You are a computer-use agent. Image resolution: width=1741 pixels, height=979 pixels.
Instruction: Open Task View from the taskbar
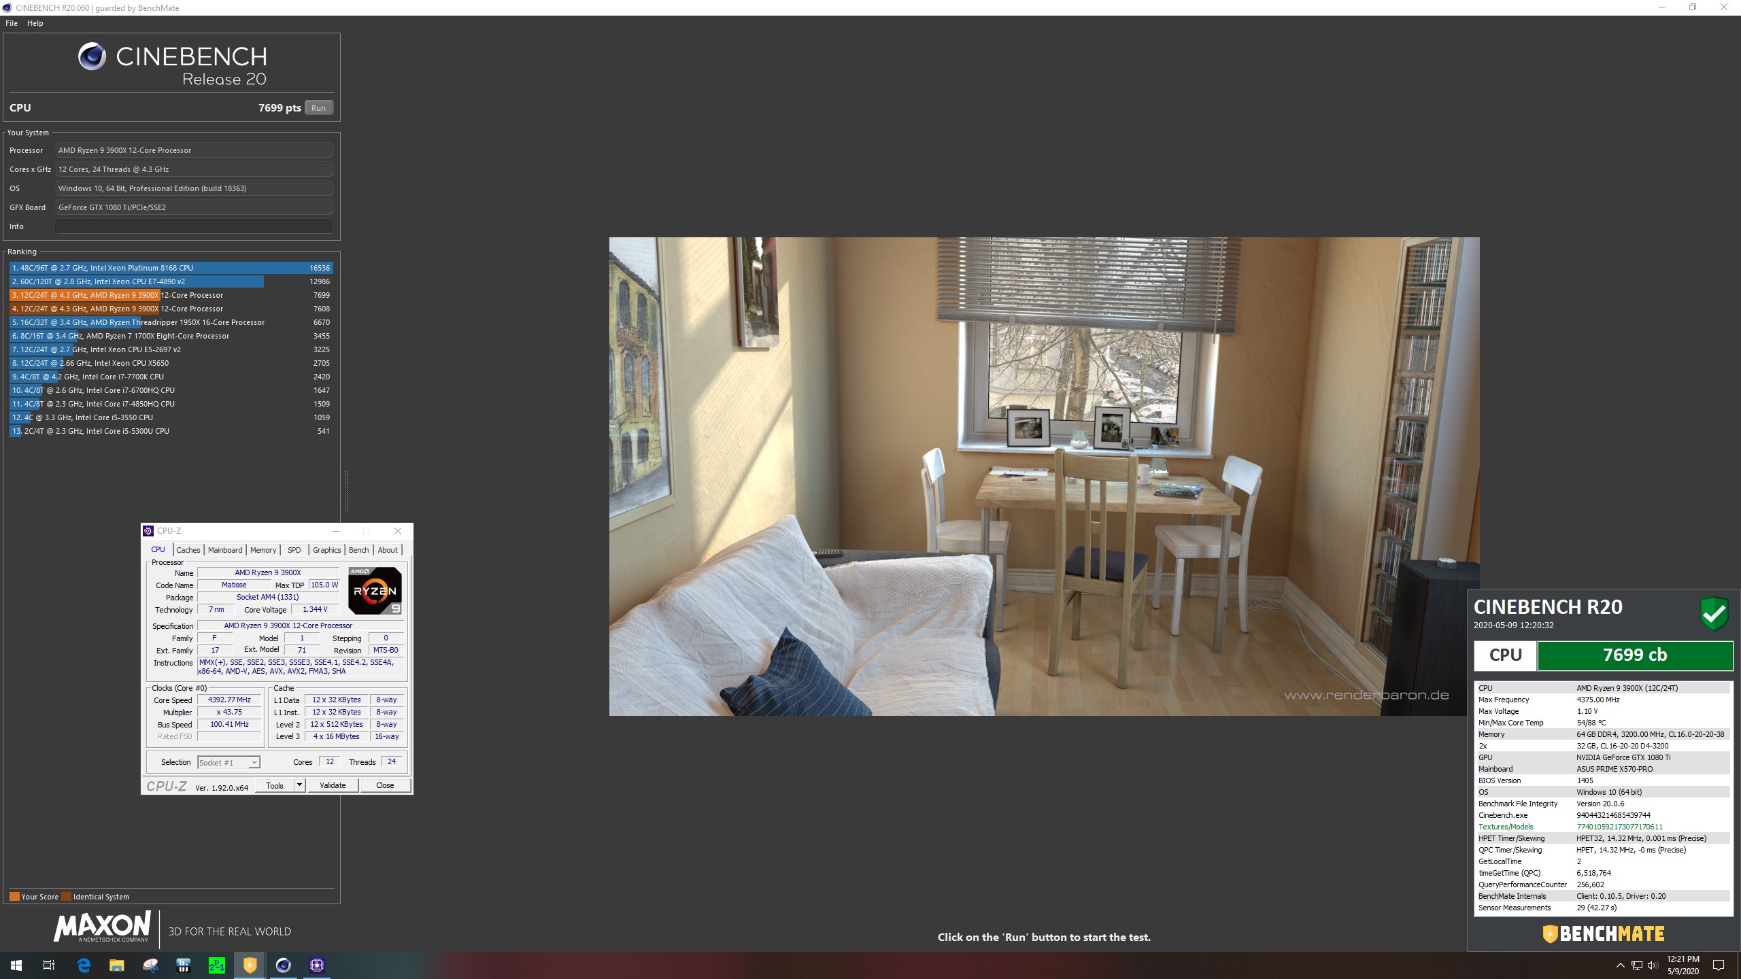[49, 965]
